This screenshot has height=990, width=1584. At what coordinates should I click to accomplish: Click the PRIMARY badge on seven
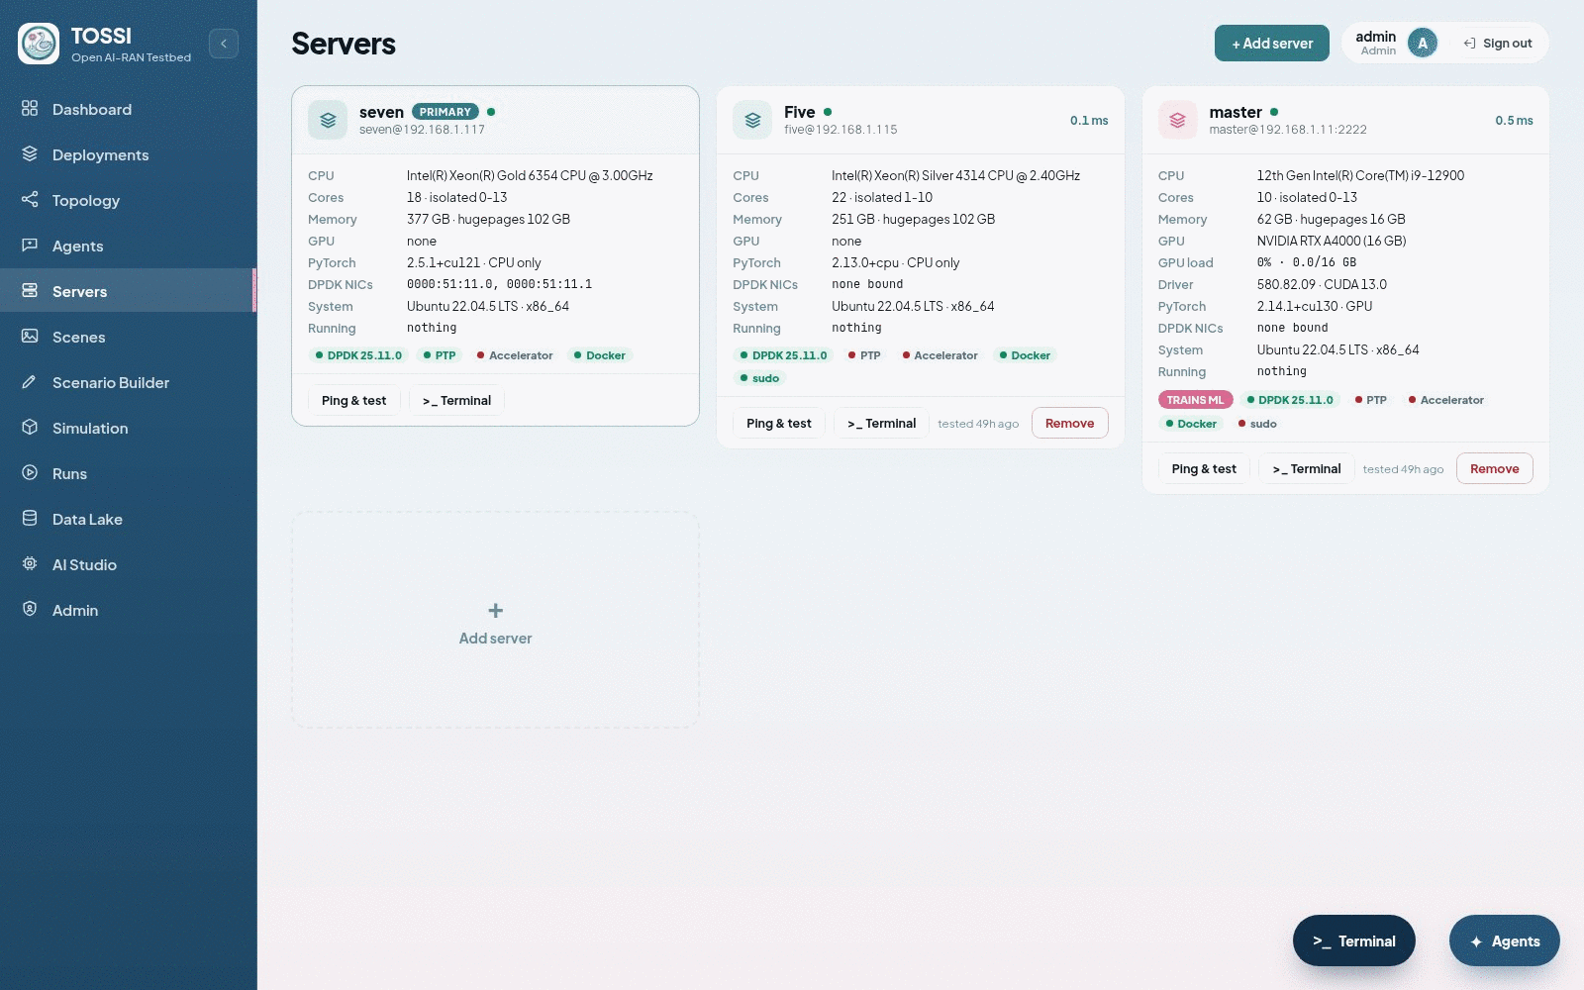point(445,112)
